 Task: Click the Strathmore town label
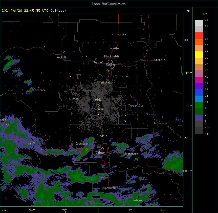click(x=130, y=154)
